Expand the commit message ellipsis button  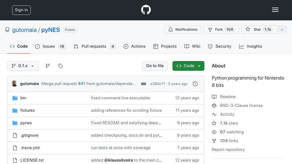[x=143, y=84]
